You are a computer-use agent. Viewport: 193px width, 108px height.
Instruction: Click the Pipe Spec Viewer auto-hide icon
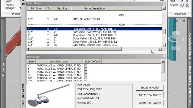[23, 1]
